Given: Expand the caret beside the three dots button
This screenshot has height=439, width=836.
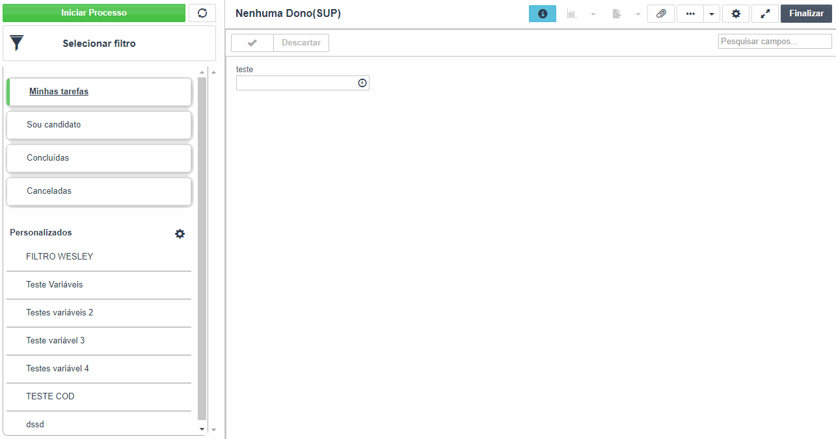Looking at the screenshot, I should pyautogui.click(x=712, y=14).
